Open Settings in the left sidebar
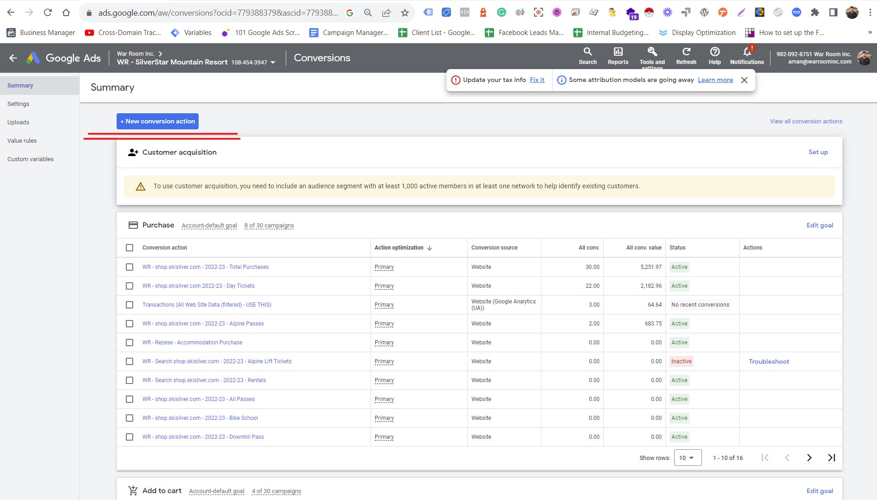 (x=18, y=104)
